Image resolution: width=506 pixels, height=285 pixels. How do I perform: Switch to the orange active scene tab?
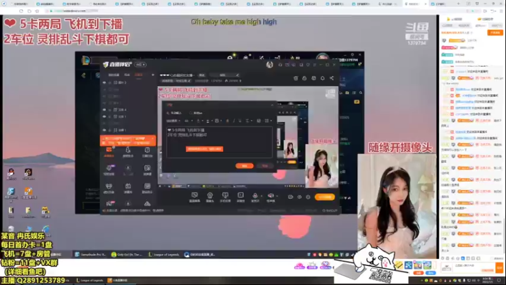click(x=139, y=75)
